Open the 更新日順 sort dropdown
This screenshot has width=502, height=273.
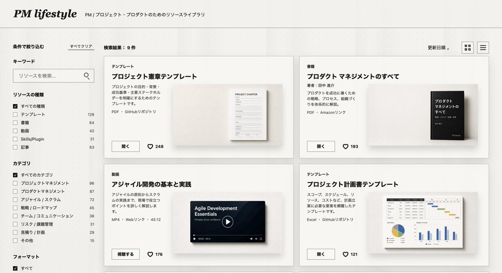click(438, 48)
